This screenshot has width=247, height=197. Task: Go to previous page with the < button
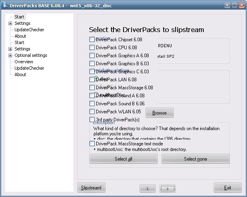point(148,188)
